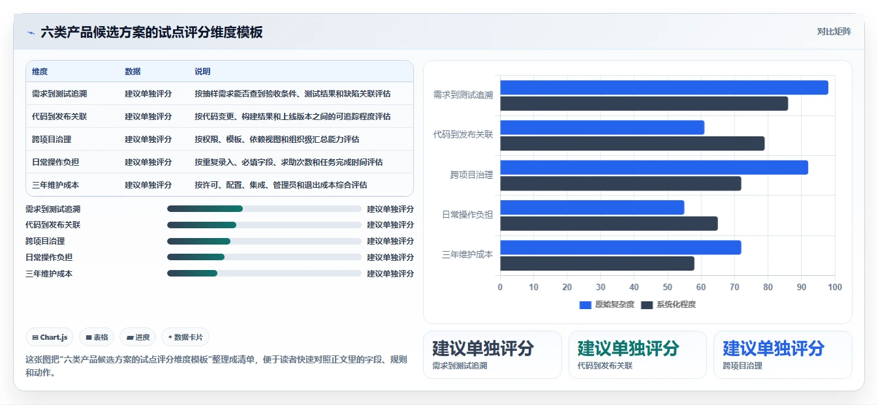Click the icon in the 表格 tag

pos(89,337)
